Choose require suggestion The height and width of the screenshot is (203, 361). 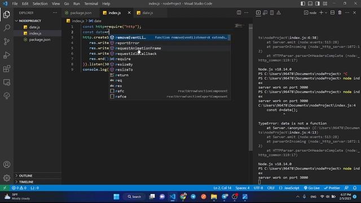pyautogui.click(x=170, y=59)
